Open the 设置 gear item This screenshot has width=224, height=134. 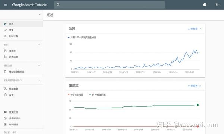[x=21, y=95]
